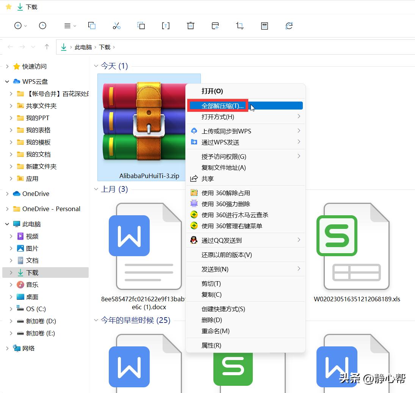The image size is (415, 393).
Task: Open the 打开方式(H) submenu
Action: point(245,117)
